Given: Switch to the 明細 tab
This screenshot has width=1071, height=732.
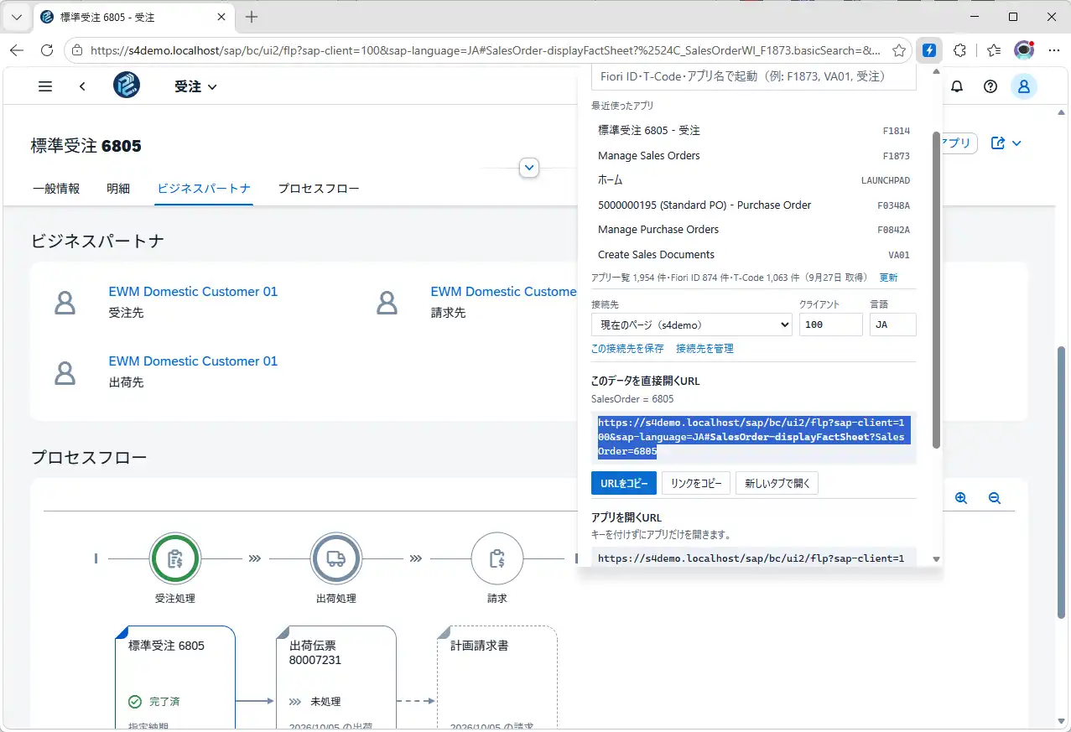Looking at the screenshot, I should pyautogui.click(x=118, y=189).
